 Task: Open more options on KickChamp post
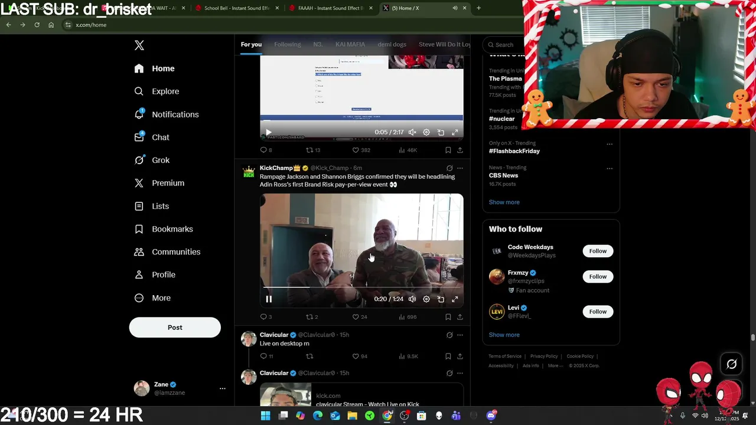460,168
